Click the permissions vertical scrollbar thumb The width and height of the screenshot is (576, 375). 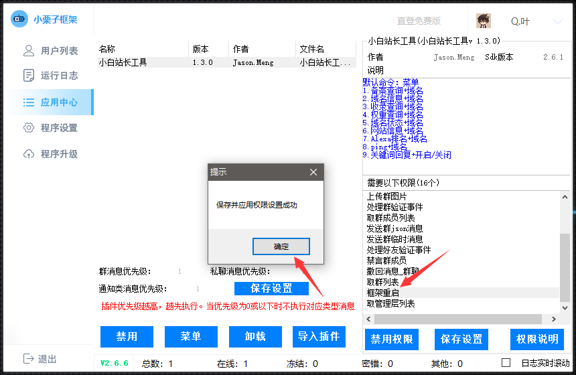tap(565, 267)
